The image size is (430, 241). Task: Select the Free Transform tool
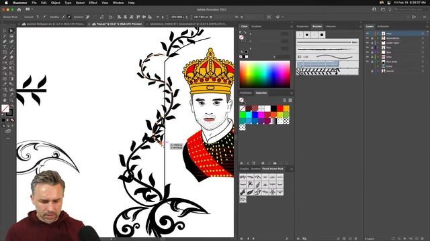pos(11,68)
